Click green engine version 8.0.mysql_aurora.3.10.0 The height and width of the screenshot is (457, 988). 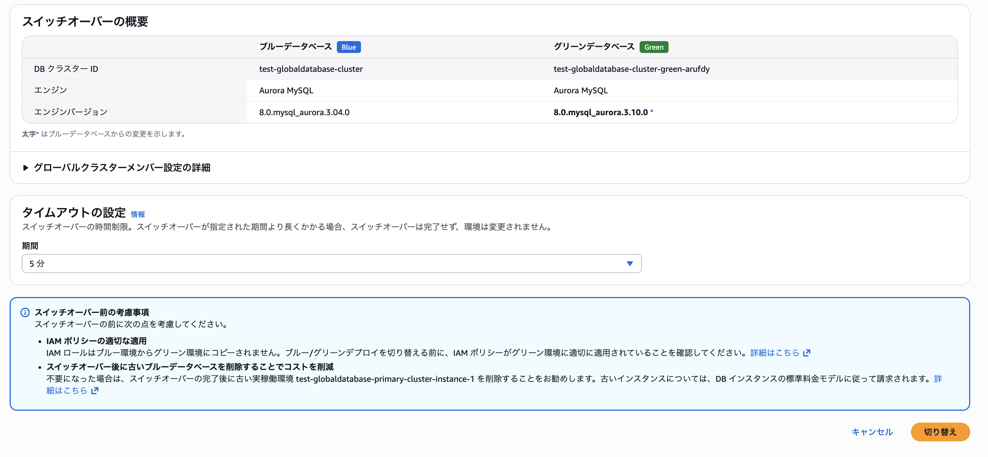[x=600, y=112]
